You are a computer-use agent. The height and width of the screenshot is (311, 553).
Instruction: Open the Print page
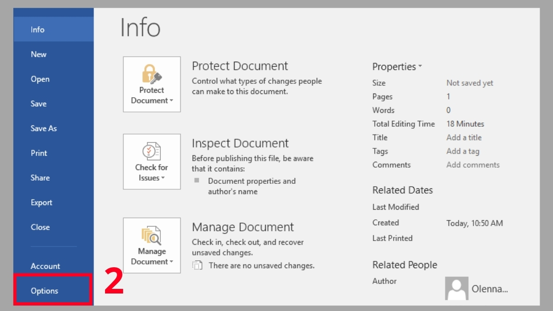(x=39, y=153)
